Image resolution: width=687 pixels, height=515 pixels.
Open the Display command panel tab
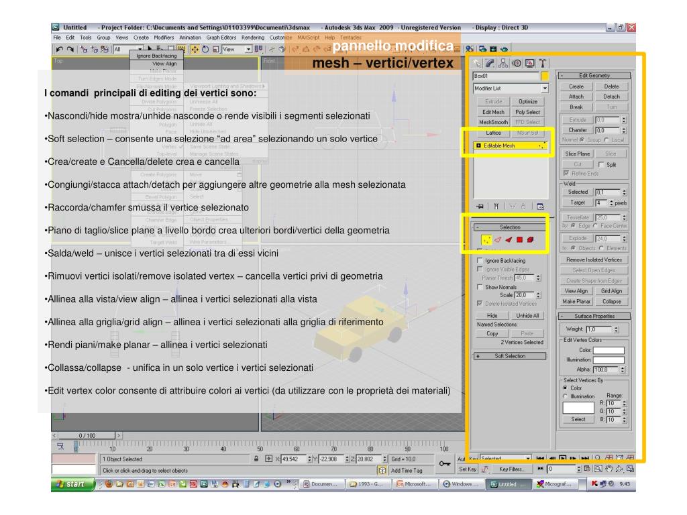[530, 64]
